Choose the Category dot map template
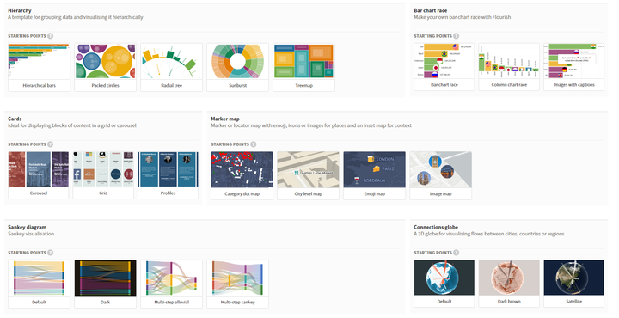The width and height of the screenshot is (619, 318). point(242,175)
